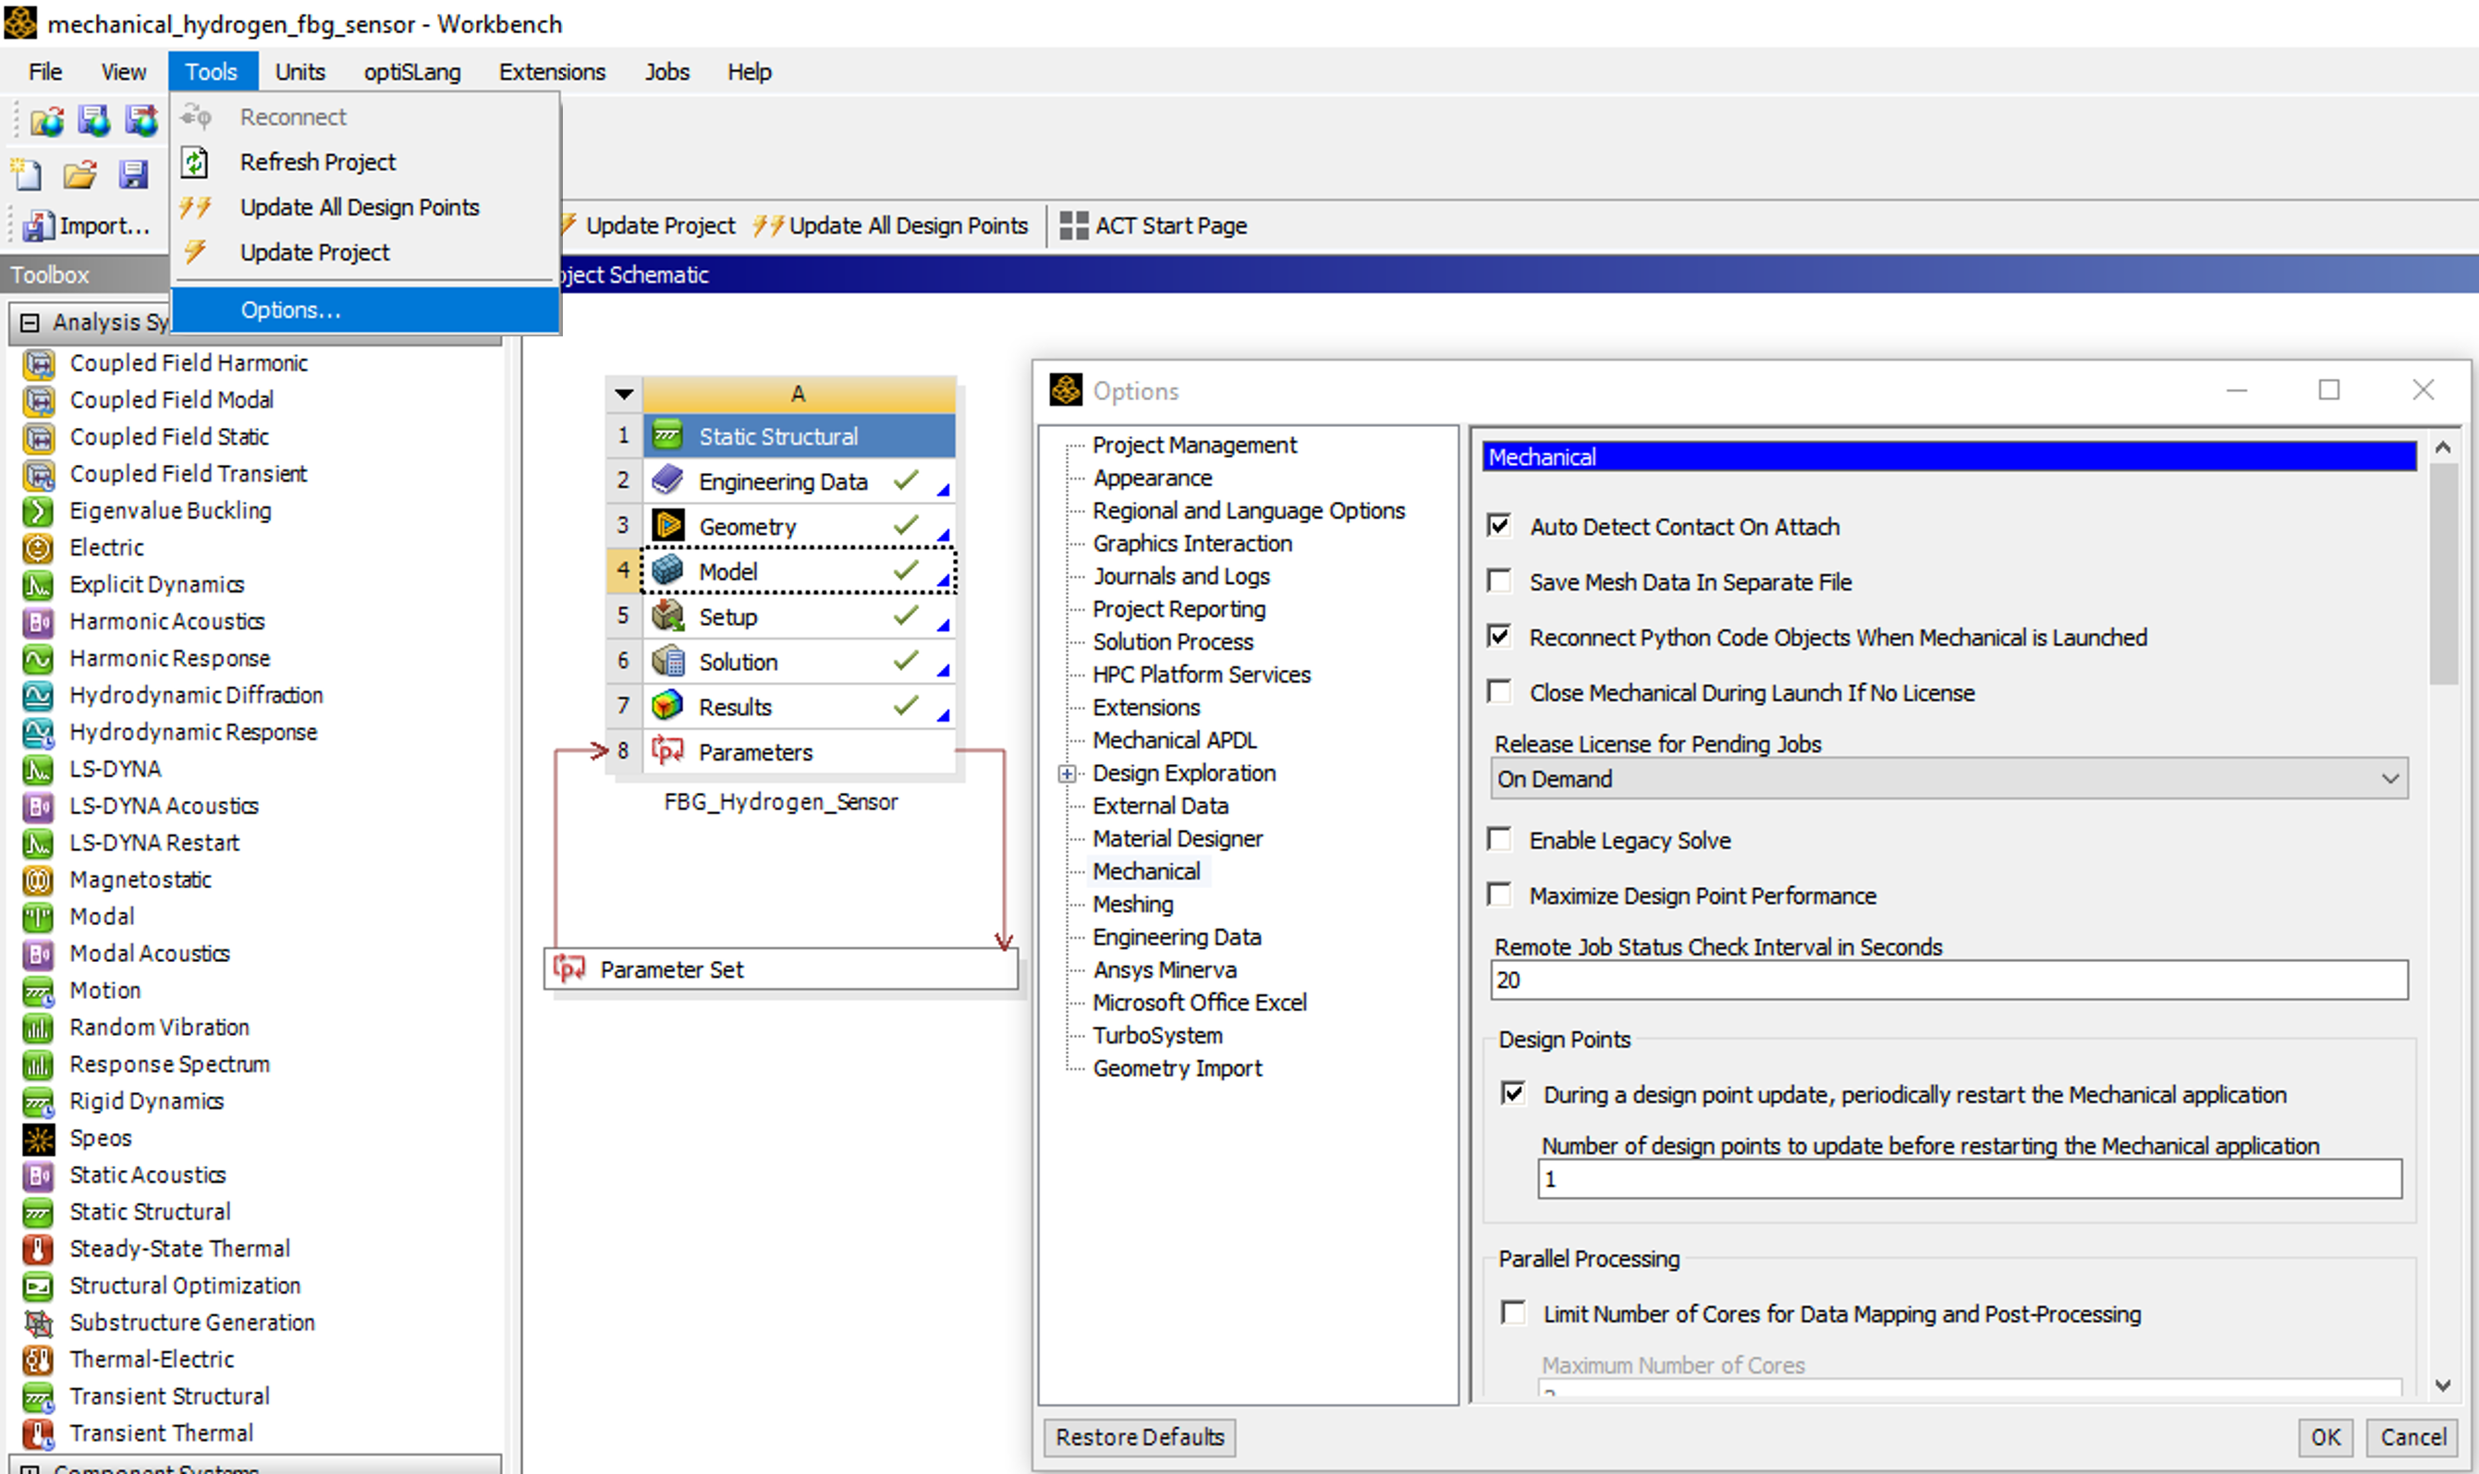The height and width of the screenshot is (1474, 2479).
Task: Select the Electric analysis icon
Action: [x=38, y=547]
